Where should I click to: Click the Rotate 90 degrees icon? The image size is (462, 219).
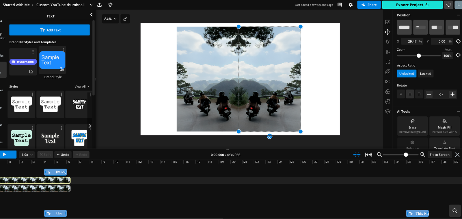(401, 94)
